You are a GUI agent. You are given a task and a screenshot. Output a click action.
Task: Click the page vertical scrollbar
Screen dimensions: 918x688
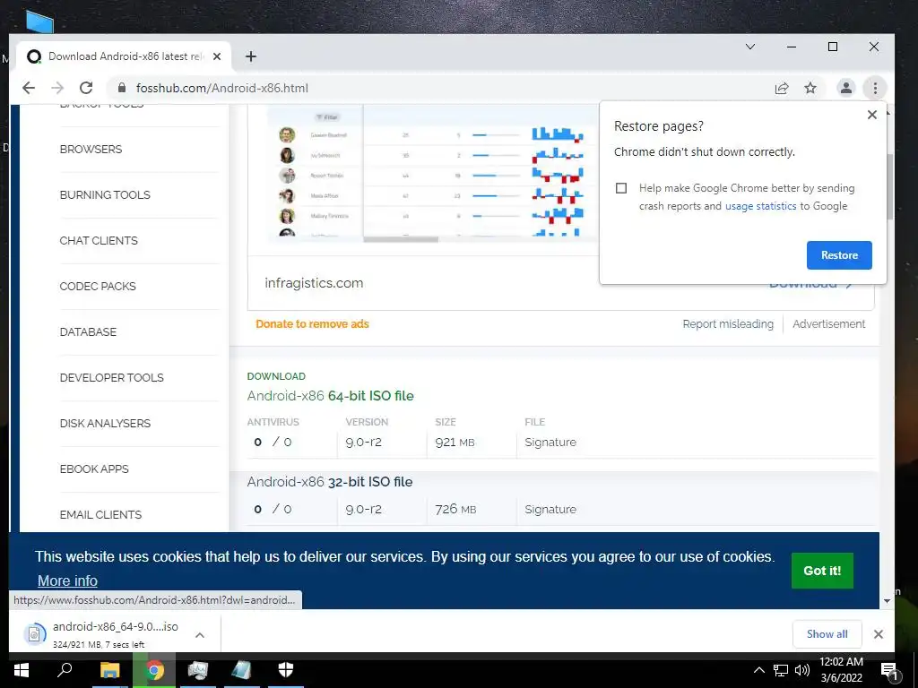tap(888, 187)
